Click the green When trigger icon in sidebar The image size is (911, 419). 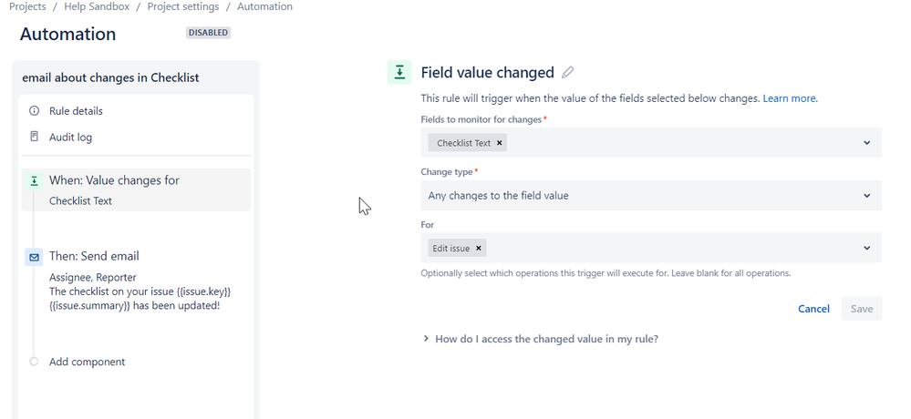point(35,181)
